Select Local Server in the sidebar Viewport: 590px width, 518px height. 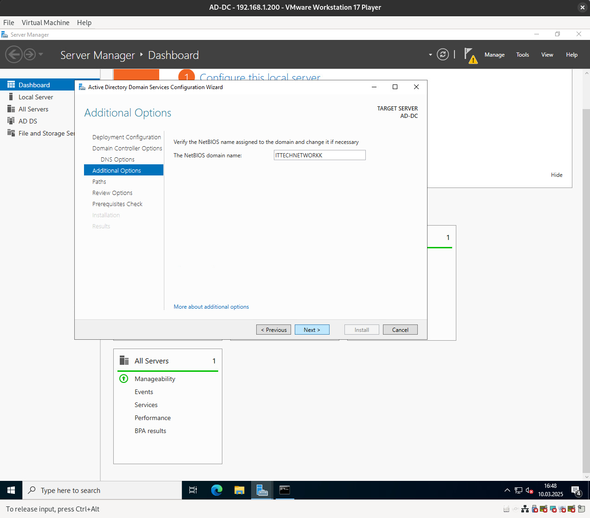[x=36, y=97]
